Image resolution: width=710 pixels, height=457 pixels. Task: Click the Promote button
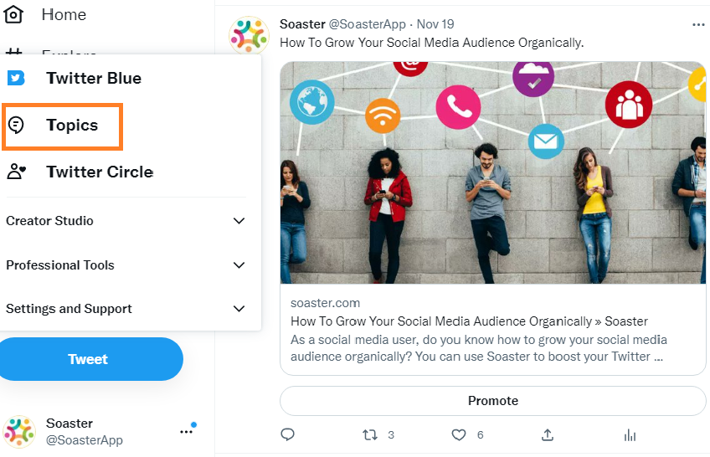[492, 401]
